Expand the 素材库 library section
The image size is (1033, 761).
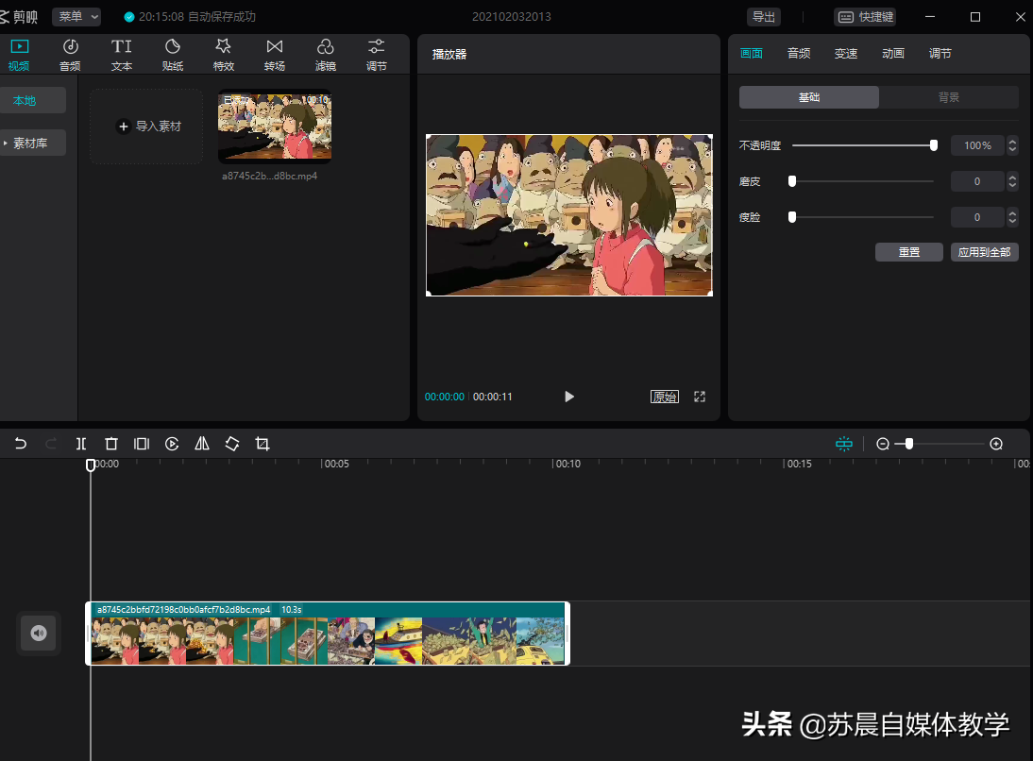[33, 144]
